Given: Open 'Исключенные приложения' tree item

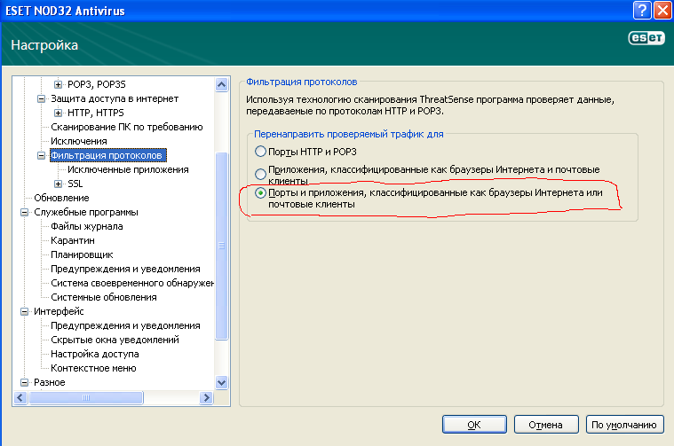Looking at the screenshot, I should 128,169.
